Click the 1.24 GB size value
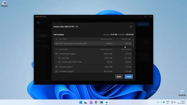This screenshot has width=187, height=105. tap(128, 43)
